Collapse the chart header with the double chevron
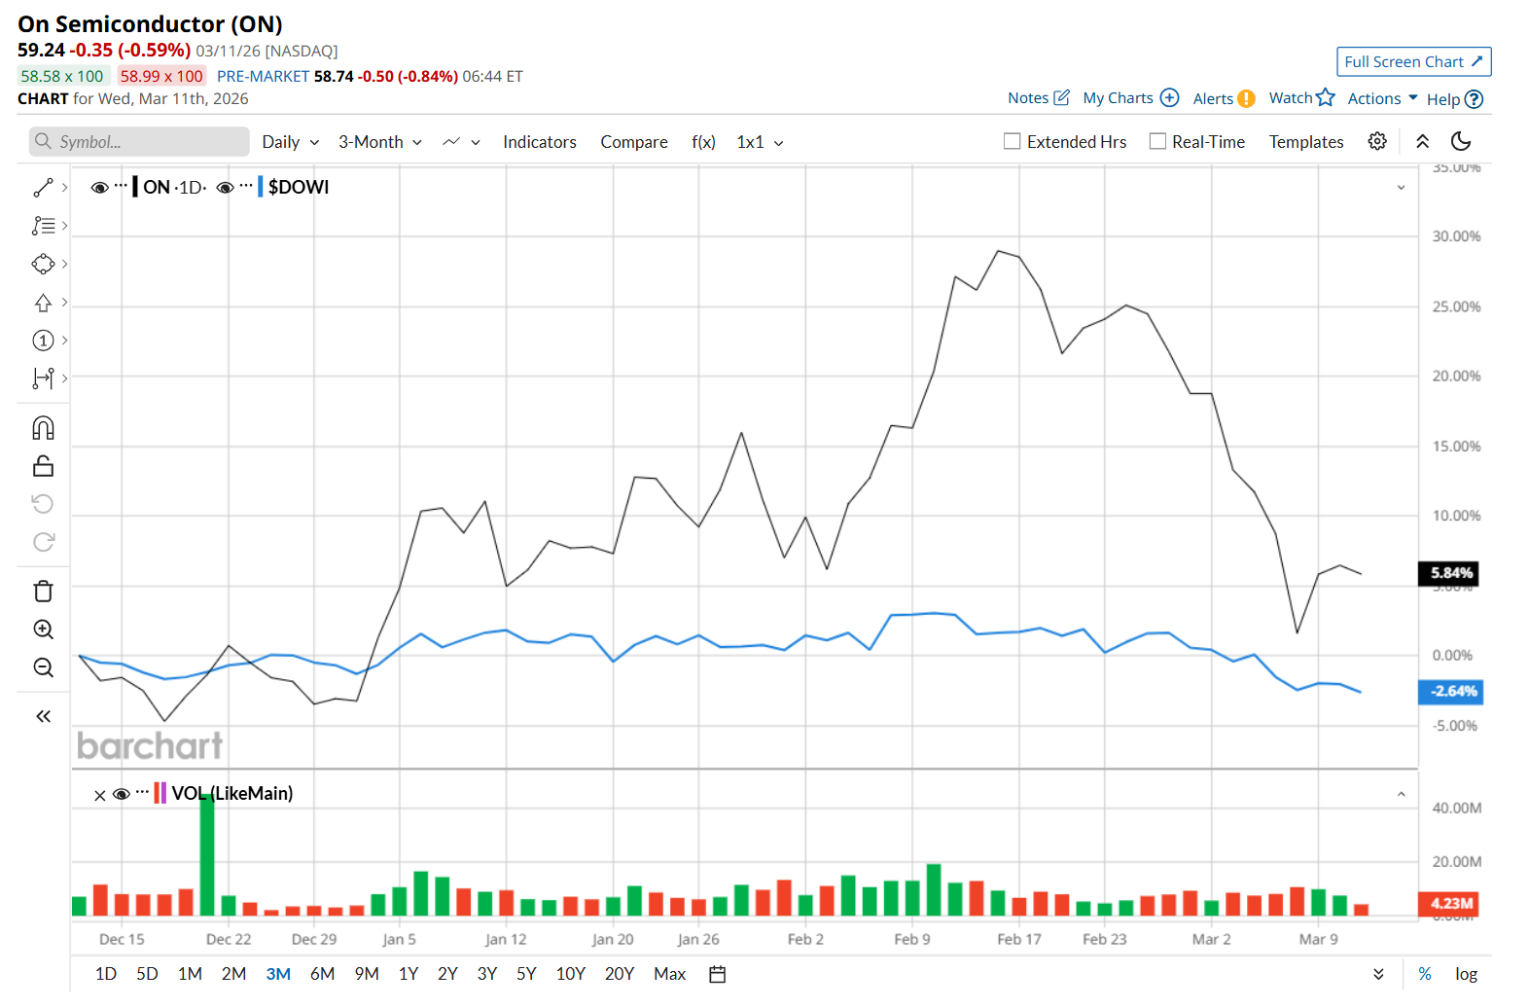The height and width of the screenshot is (1008, 1529). (x=1422, y=141)
